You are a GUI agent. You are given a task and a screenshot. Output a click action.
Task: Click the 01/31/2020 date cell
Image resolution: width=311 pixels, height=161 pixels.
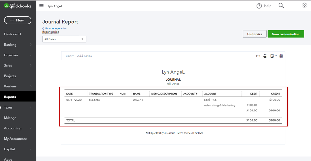[x=74, y=100]
